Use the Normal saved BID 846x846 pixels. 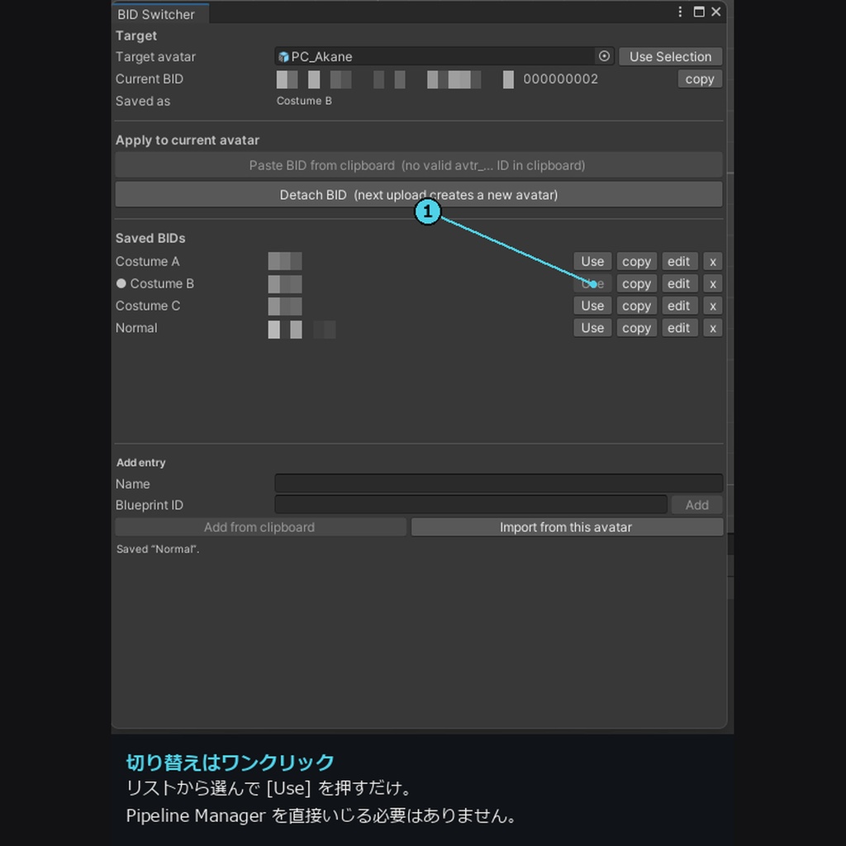click(x=592, y=327)
